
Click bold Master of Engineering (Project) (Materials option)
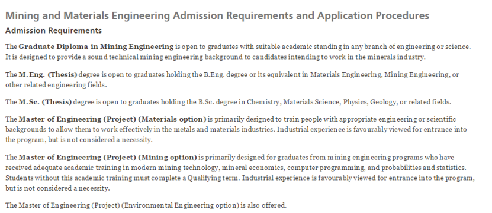point(112,119)
